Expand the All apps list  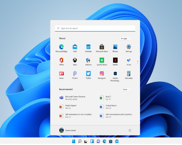click(x=125, y=39)
